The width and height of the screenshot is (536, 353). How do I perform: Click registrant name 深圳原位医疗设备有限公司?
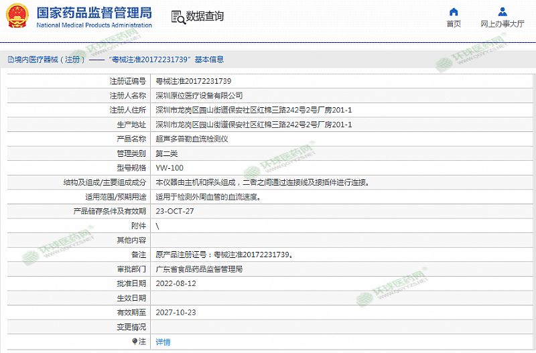(x=199, y=96)
